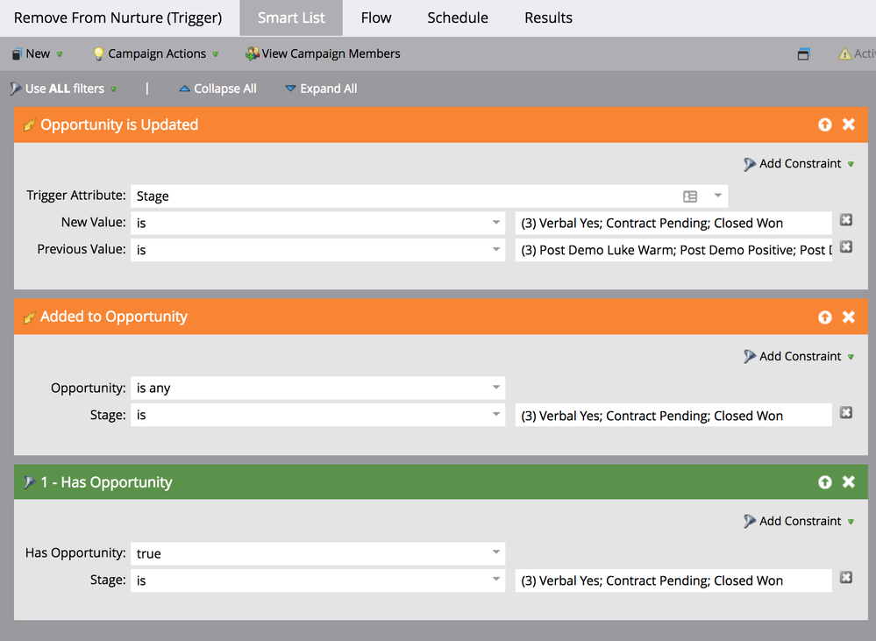Image resolution: width=876 pixels, height=641 pixels.
Task: Open the Schedule tab
Action: [x=458, y=18]
